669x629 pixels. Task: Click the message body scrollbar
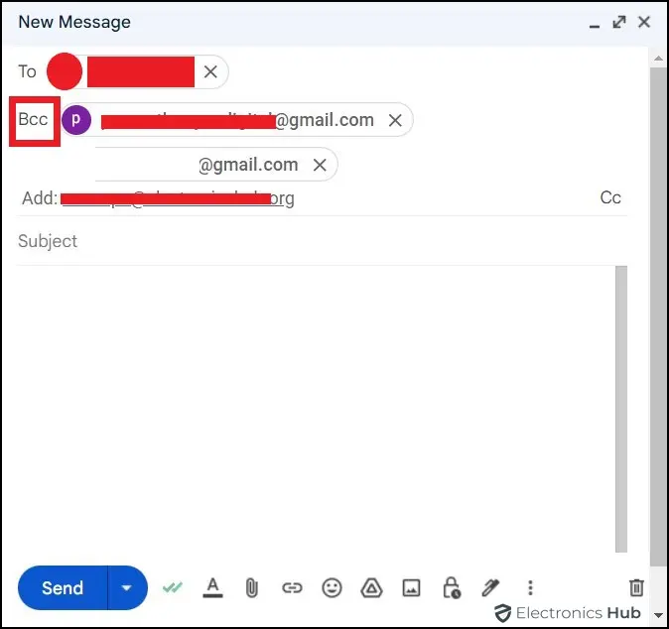coord(621,410)
